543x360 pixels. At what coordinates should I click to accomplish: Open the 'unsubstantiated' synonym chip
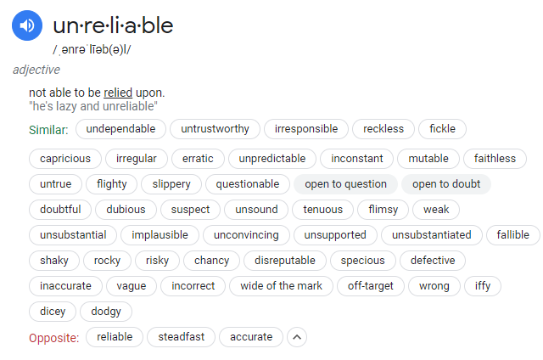(433, 235)
